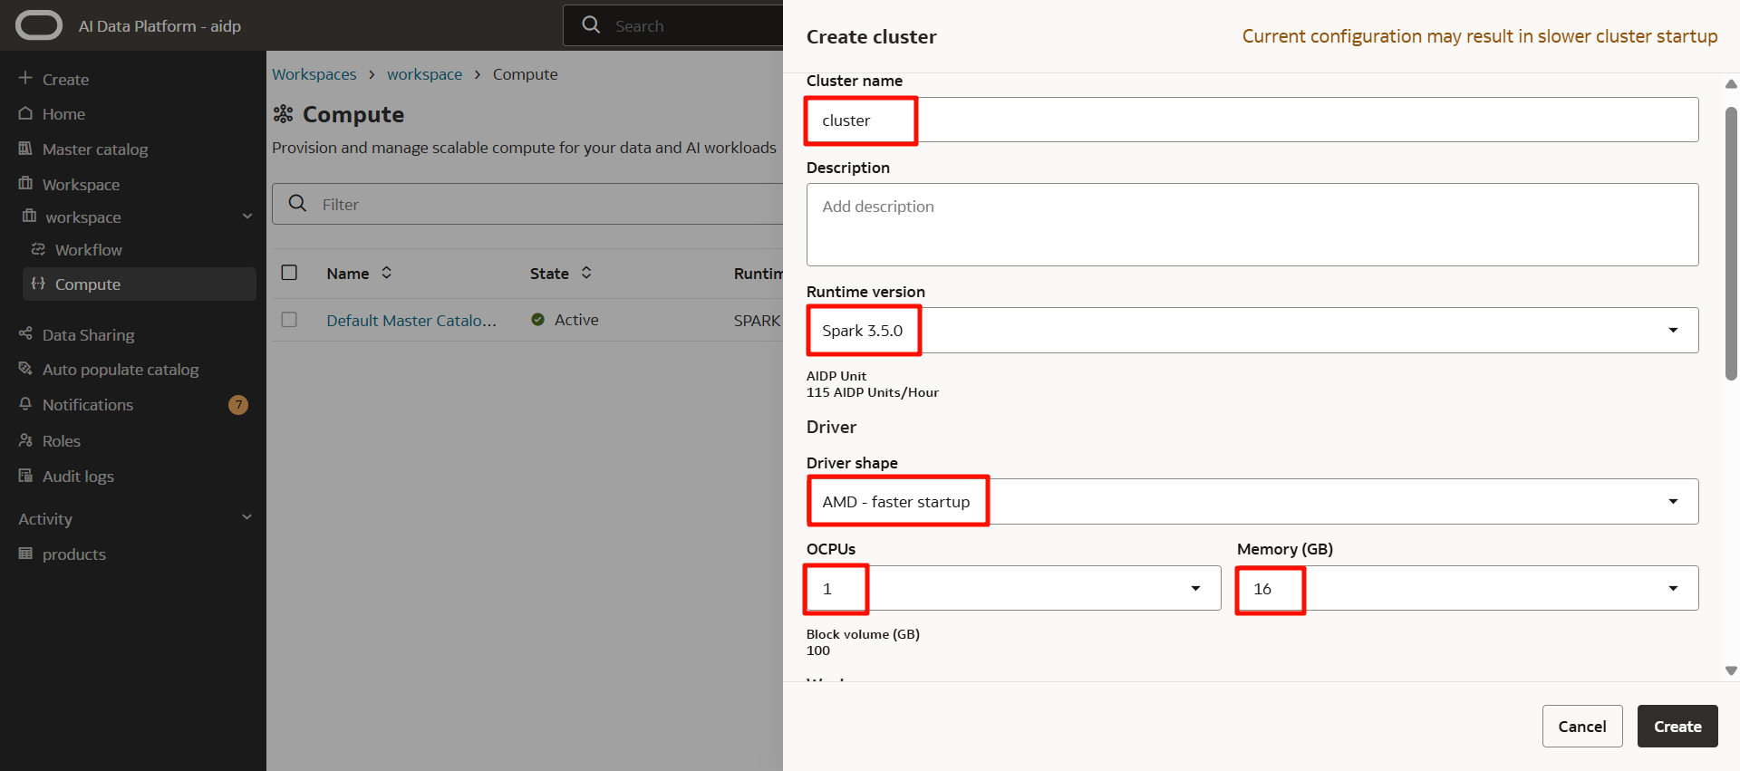Expand the Activity section chevron
This screenshot has height=771, width=1740.
(x=246, y=517)
